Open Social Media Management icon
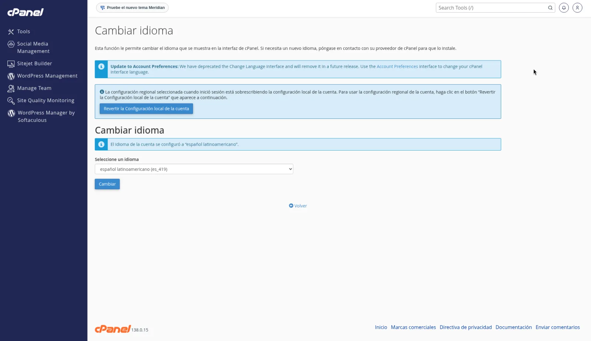 [x=11, y=44]
